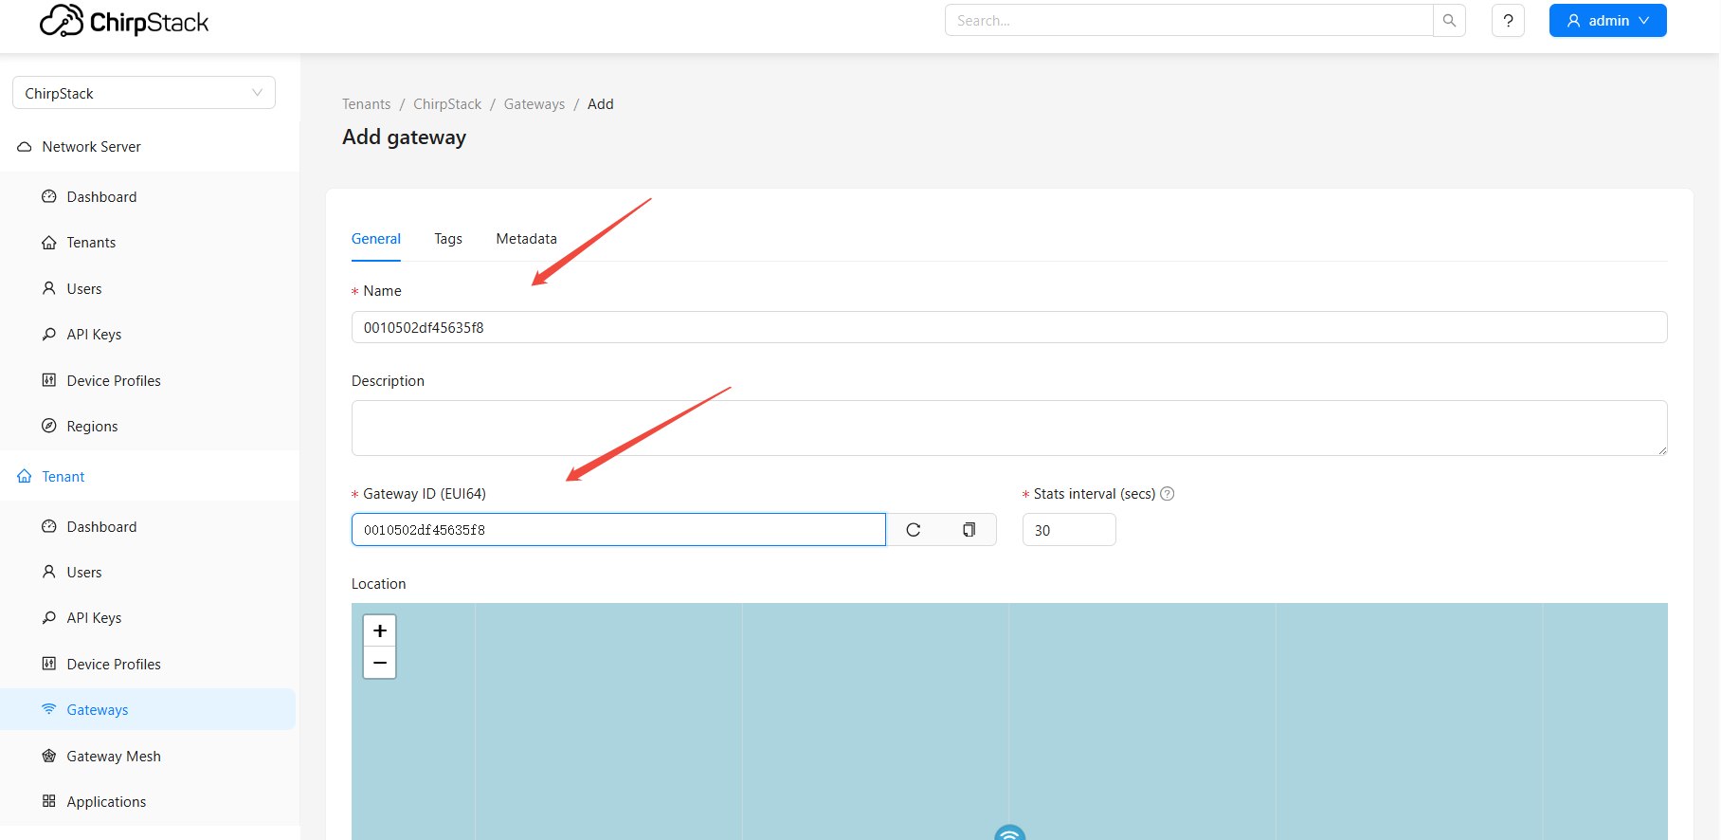Go to Tenants breadcrumb link
Screen dimensions: 1721x840
pyautogui.click(x=366, y=104)
